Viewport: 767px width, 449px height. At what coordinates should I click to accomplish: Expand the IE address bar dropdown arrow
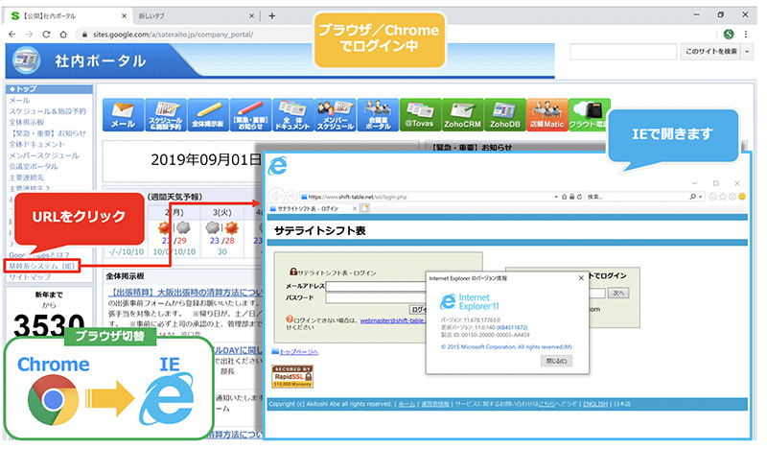[556, 197]
